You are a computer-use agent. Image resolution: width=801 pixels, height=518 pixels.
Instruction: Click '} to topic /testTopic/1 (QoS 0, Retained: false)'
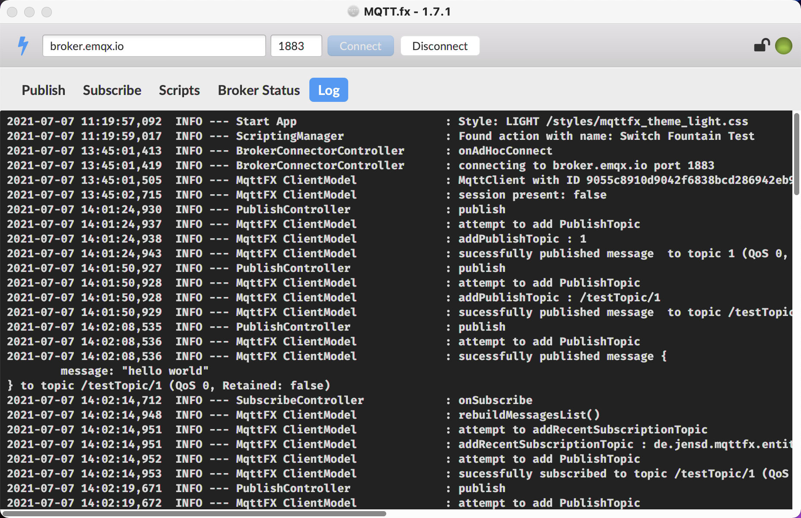168,385
